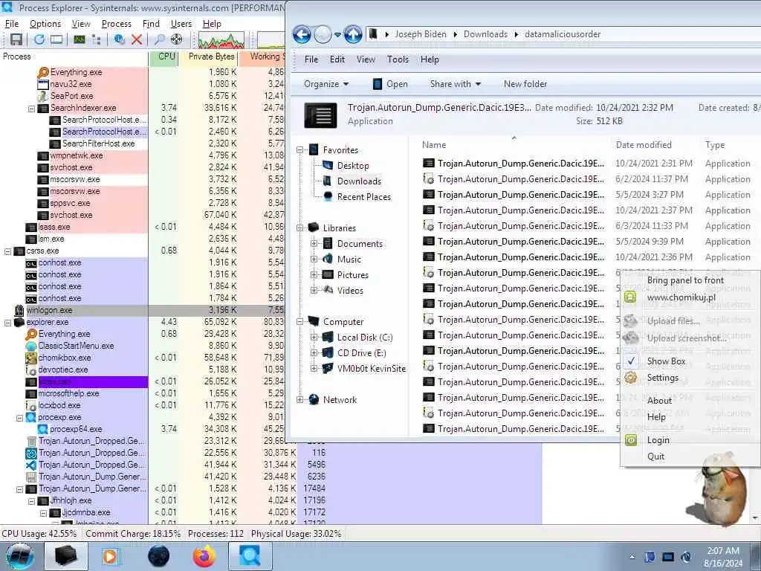The image size is (761, 571).
Task: Click the Settings gear icon in tray menu
Action: tap(630, 377)
